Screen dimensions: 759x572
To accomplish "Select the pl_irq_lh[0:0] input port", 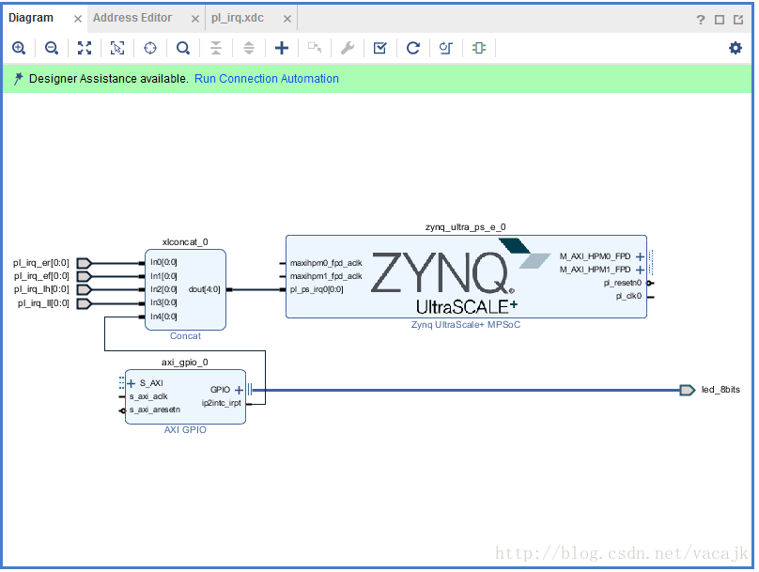I will click(x=85, y=289).
